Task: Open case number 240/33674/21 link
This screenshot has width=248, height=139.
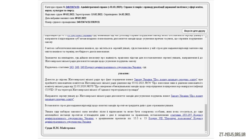Action: tap(72, 7)
